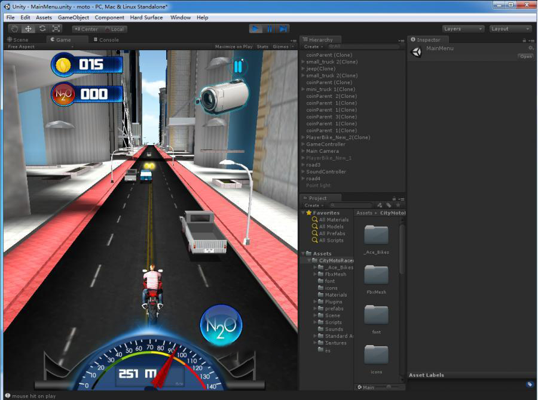
Task: Open the Layers dropdown
Action: [x=463, y=29]
